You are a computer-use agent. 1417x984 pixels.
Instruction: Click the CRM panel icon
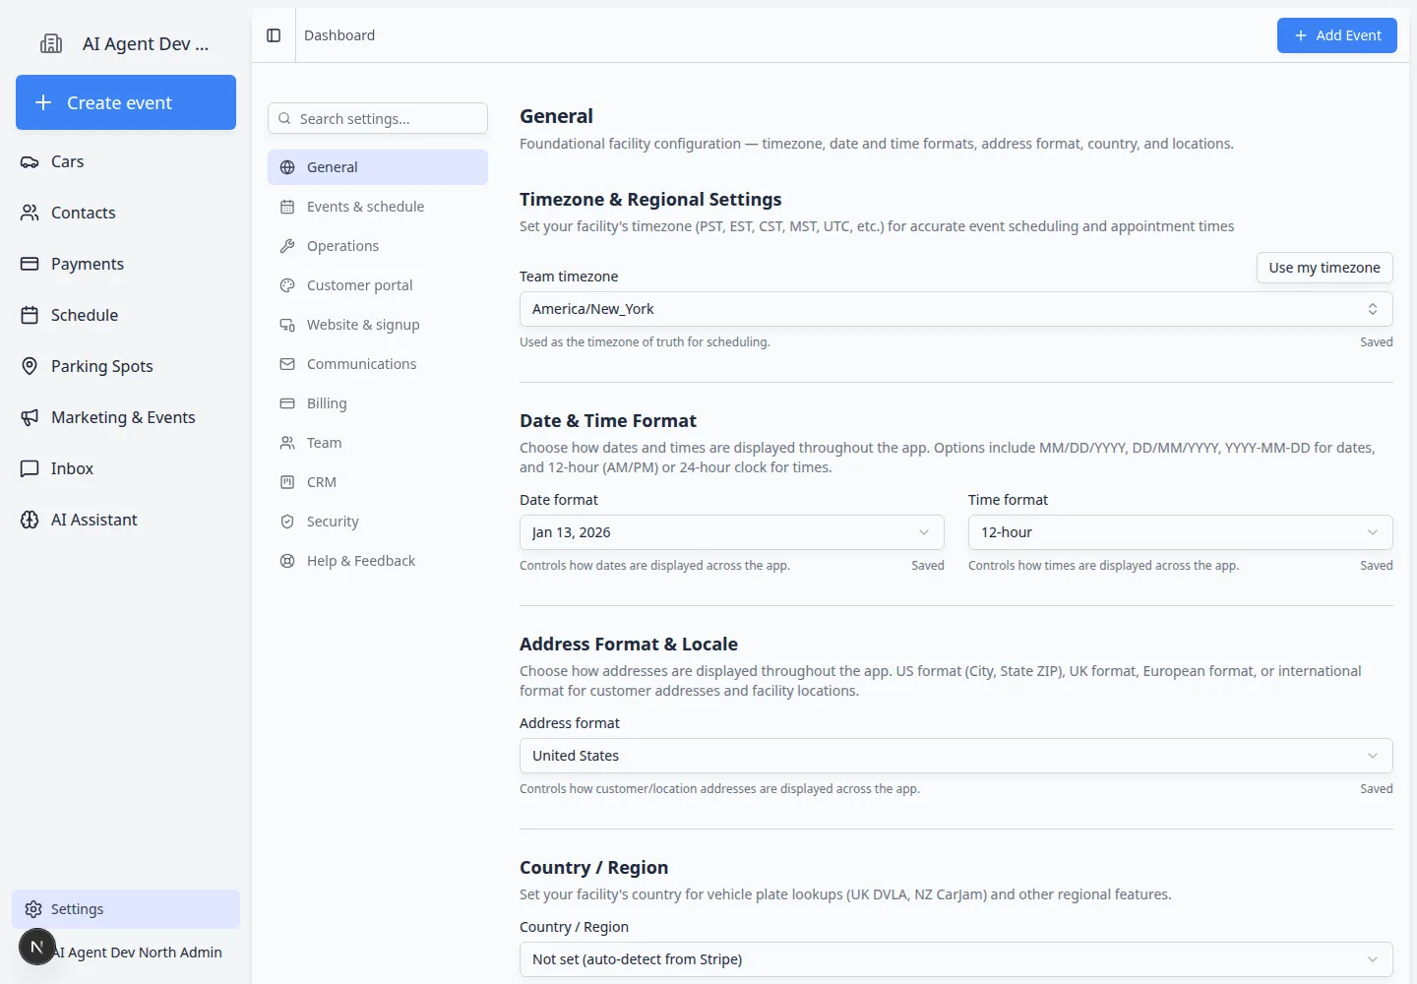pyautogui.click(x=287, y=482)
